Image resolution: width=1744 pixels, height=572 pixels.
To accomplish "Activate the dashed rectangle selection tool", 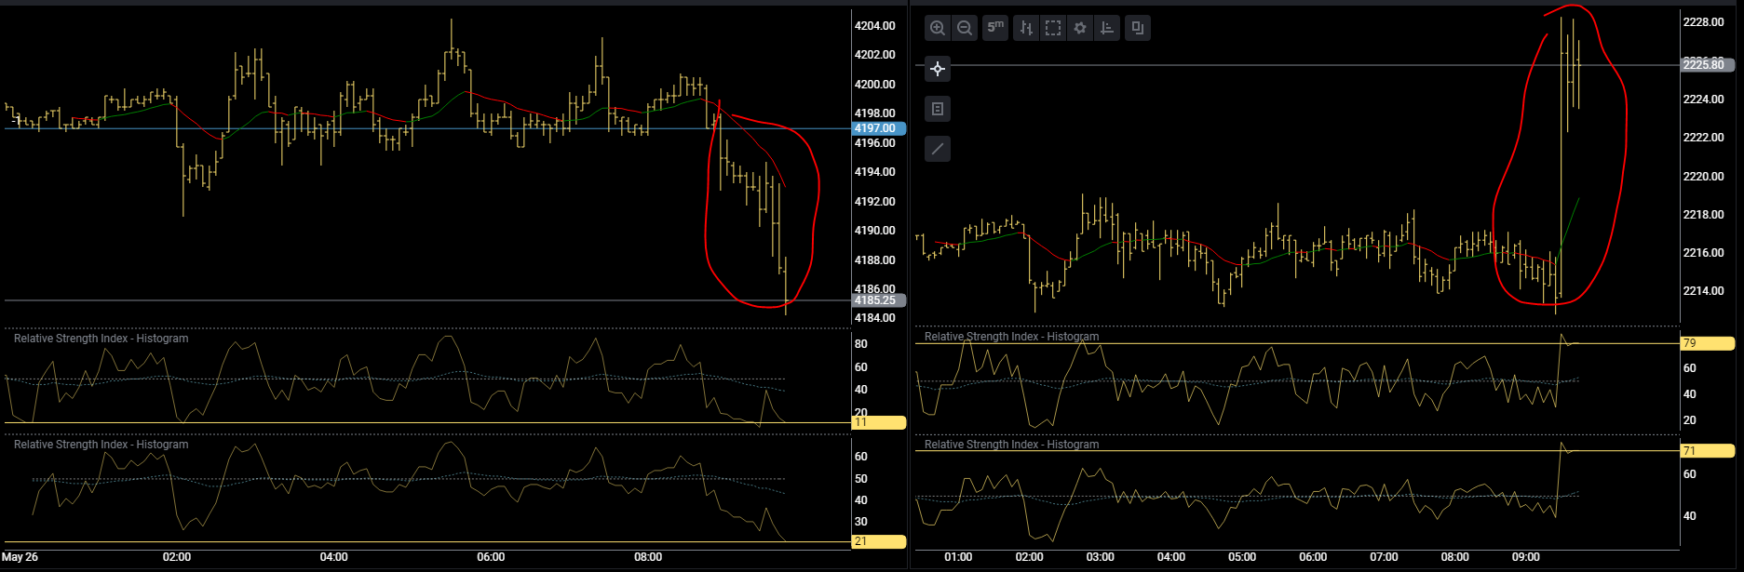I will pyautogui.click(x=1053, y=28).
